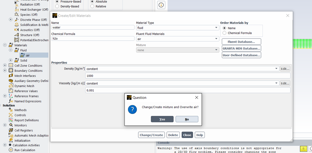Viewport: 312px width, 153px height.
Task: Click the Cell Zone Conditions grid icon
Action: tap(11, 66)
